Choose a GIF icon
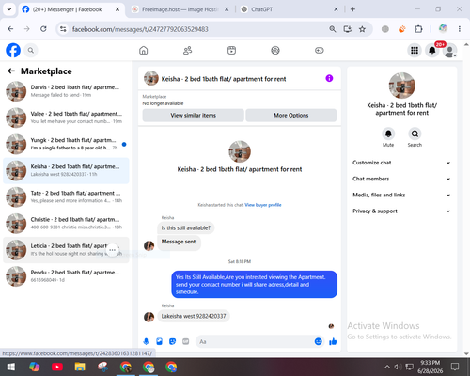 point(186,341)
